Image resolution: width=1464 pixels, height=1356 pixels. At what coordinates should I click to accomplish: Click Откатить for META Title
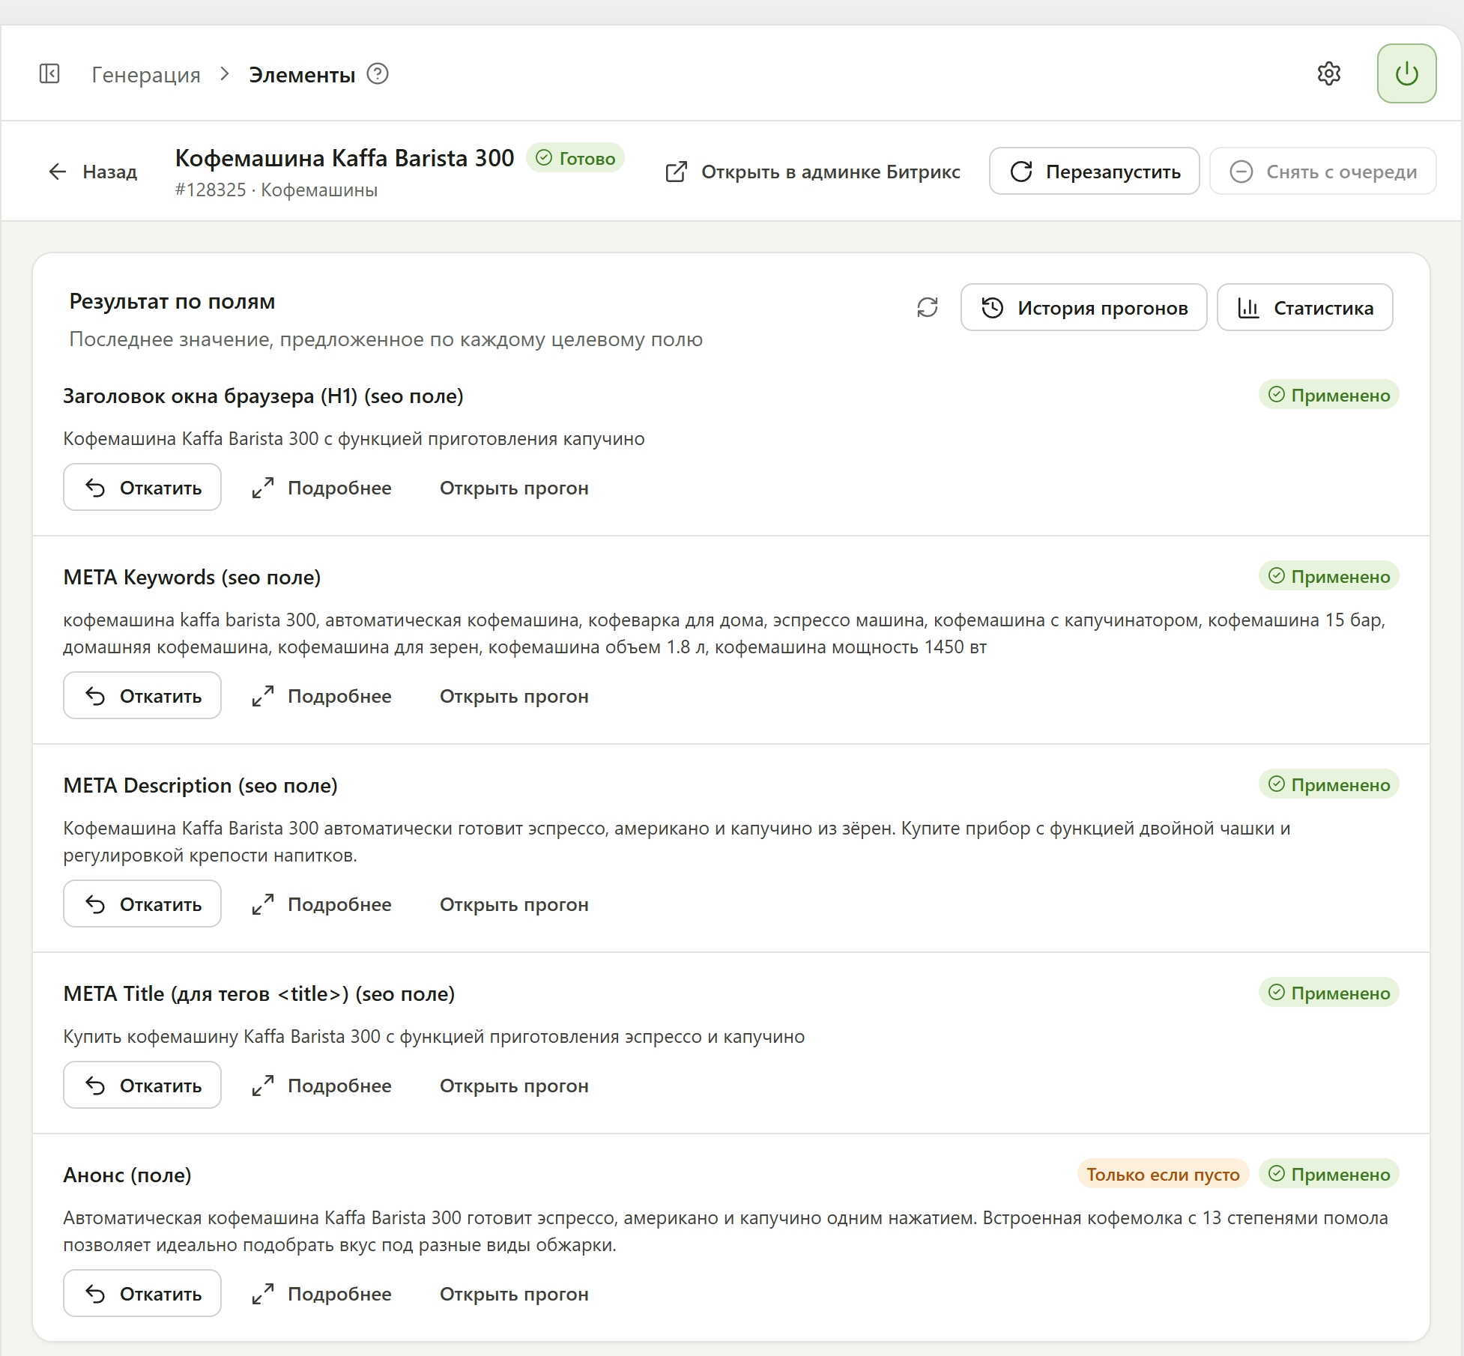[142, 1086]
